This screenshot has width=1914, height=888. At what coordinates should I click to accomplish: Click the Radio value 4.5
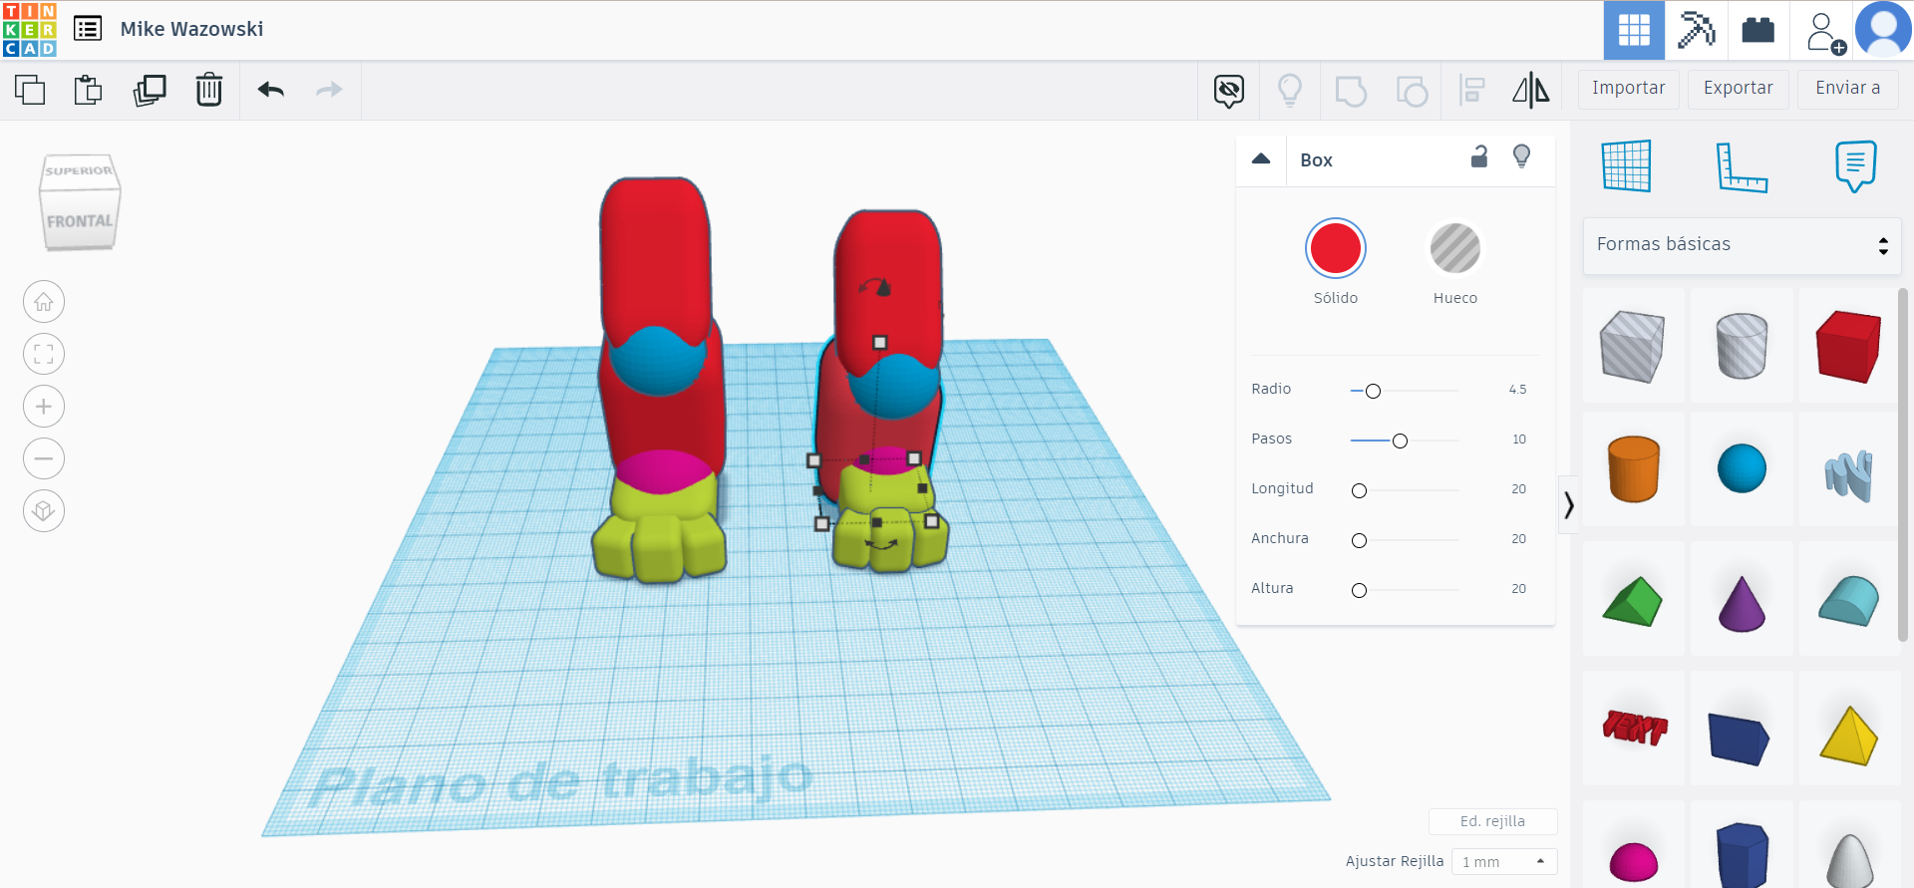[x=1517, y=390]
